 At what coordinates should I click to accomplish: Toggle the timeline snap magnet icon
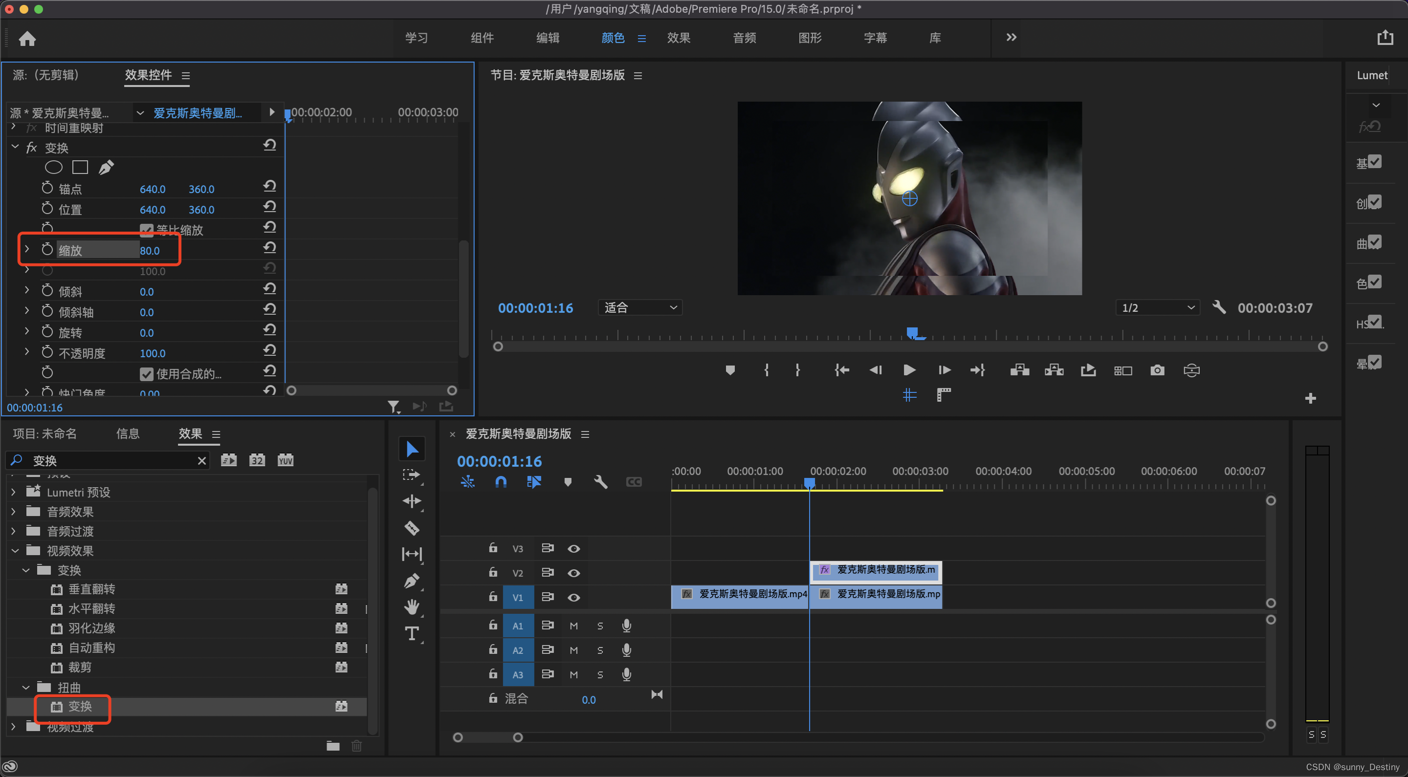pyautogui.click(x=501, y=482)
